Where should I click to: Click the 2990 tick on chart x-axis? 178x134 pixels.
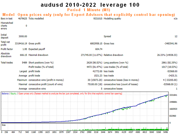89,132
